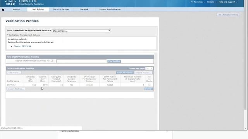Open Help and Support dropdown
Screen dimensions: 248x139
coord(228,2)
